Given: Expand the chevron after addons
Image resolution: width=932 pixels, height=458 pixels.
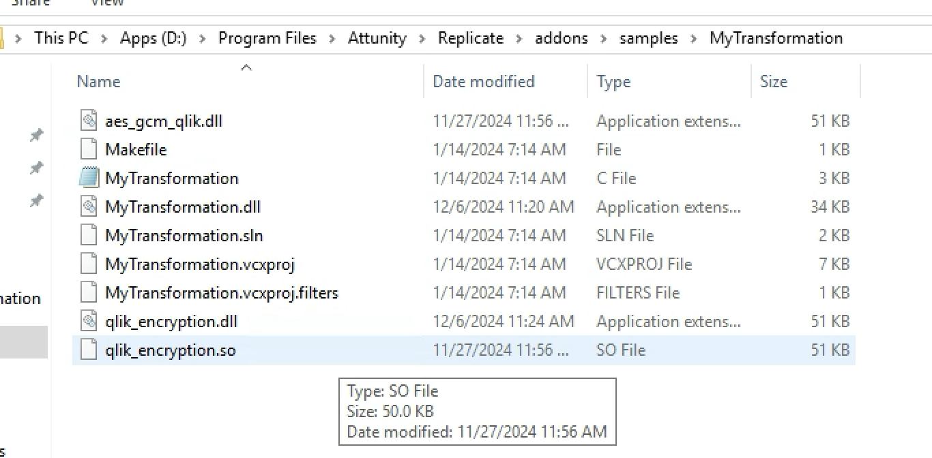Looking at the screenshot, I should pos(604,39).
